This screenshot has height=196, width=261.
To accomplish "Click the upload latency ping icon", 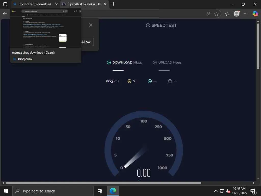I will [x=170, y=81].
